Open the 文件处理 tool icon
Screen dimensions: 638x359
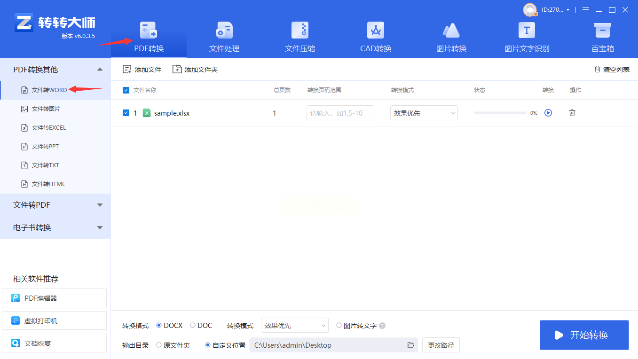224,31
